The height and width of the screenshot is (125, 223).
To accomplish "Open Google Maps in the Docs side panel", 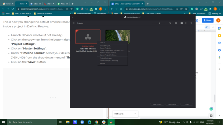I will coord(219,57).
